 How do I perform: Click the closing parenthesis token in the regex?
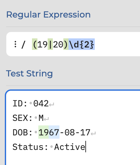[66, 44]
